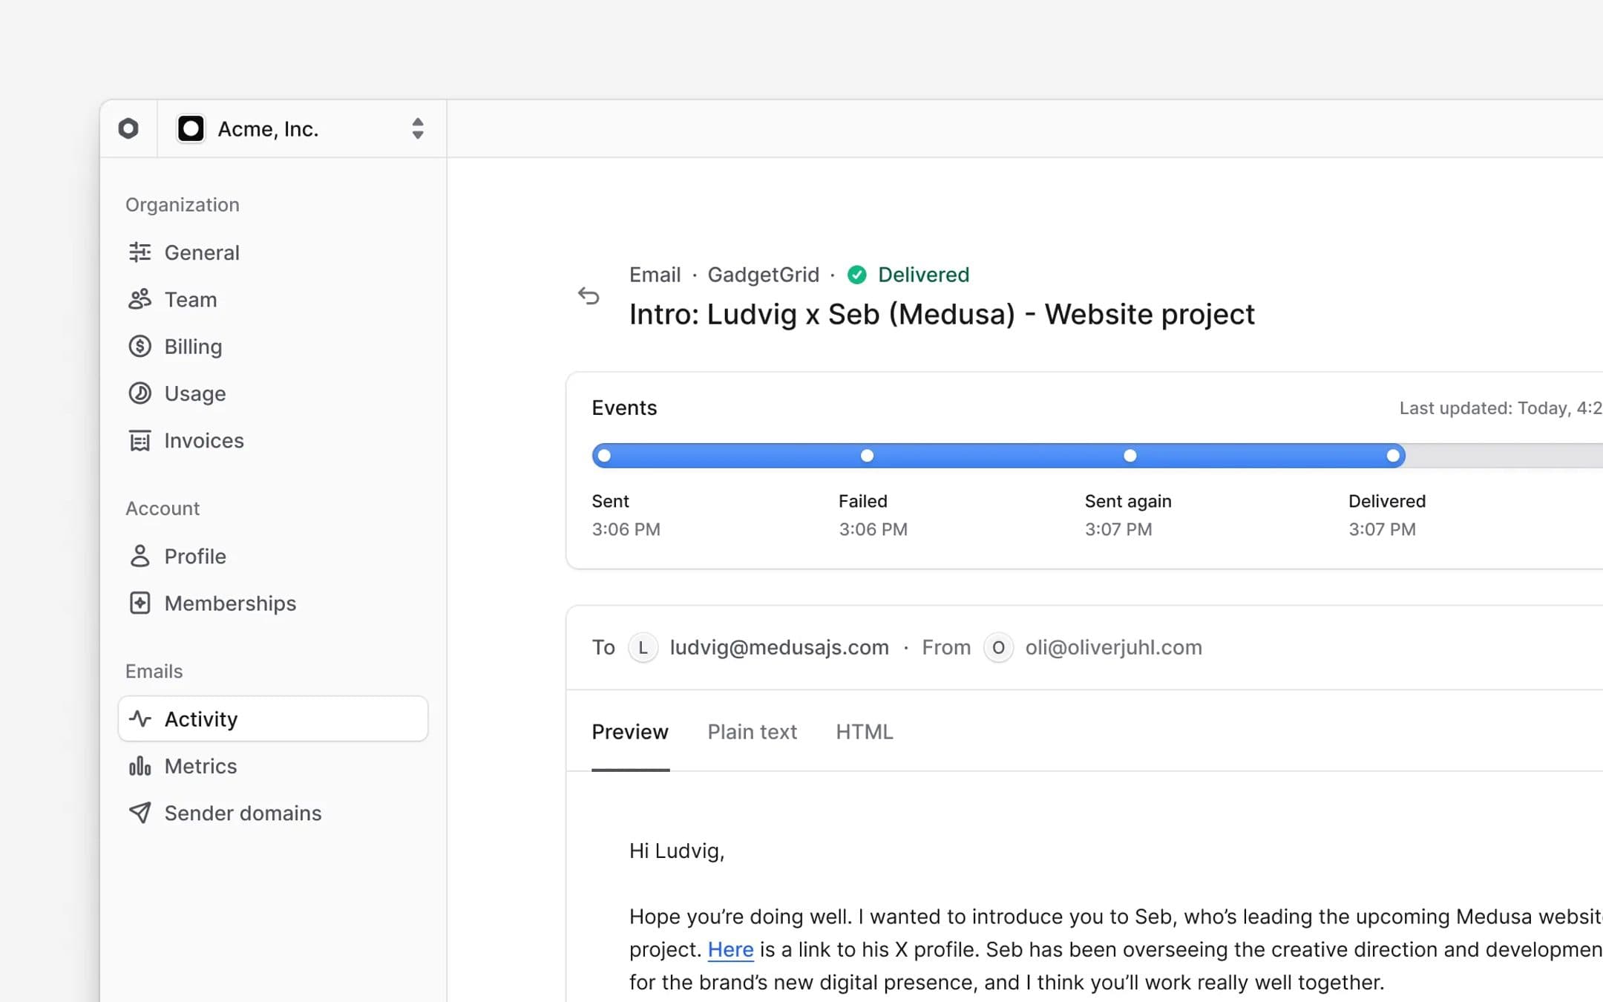The image size is (1603, 1002).
Task: Click the O sender avatar
Action: click(998, 647)
